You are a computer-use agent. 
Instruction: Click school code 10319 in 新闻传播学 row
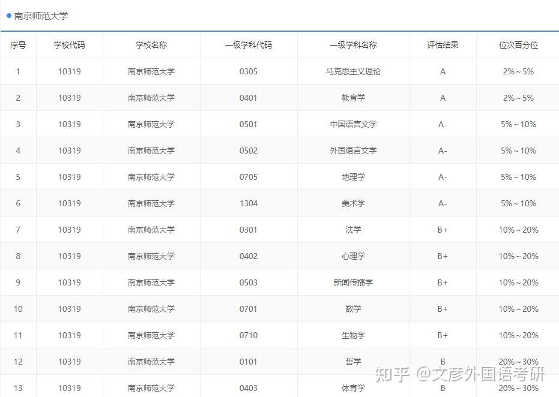[x=70, y=282]
